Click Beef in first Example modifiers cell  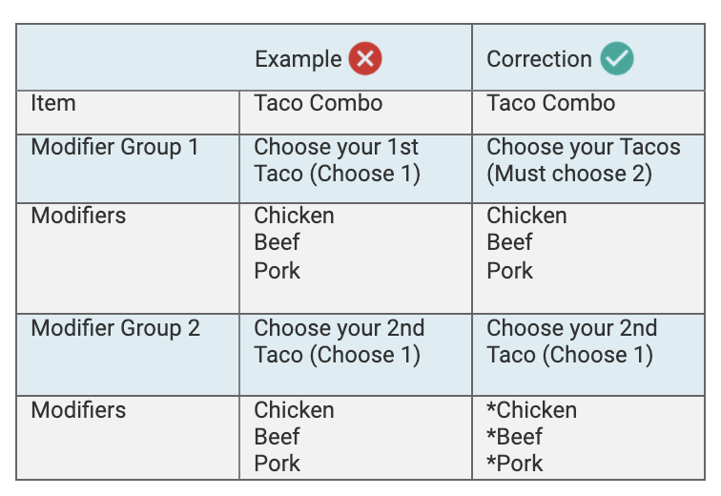[x=277, y=242]
